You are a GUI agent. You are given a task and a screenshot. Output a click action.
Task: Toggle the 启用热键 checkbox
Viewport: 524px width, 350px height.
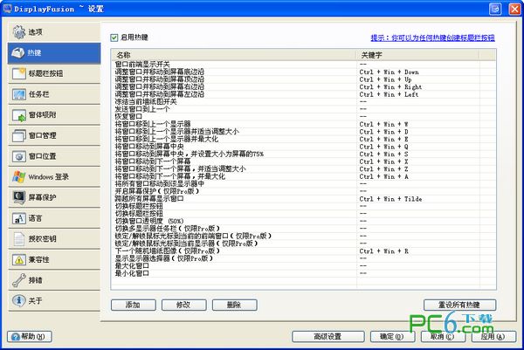pos(114,38)
